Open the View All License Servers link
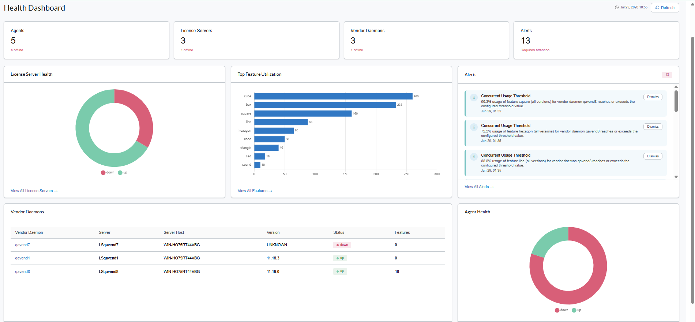This screenshot has height=322, width=695. [34, 191]
